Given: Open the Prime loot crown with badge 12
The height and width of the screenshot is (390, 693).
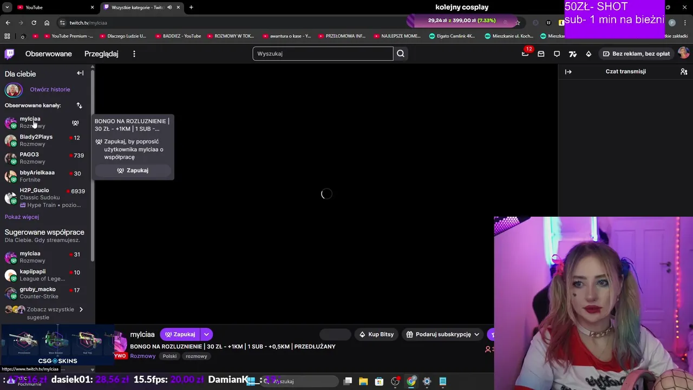Looking at the screenshot, I should pos(525,53).
